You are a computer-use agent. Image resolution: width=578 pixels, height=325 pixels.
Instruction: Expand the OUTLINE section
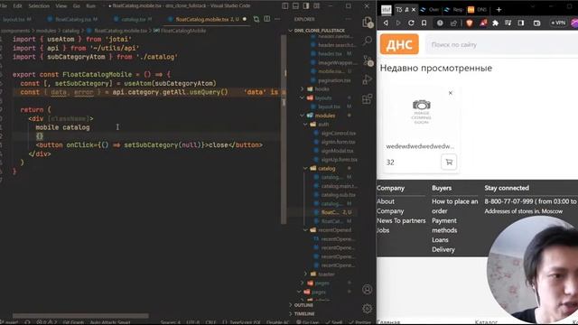303,305
